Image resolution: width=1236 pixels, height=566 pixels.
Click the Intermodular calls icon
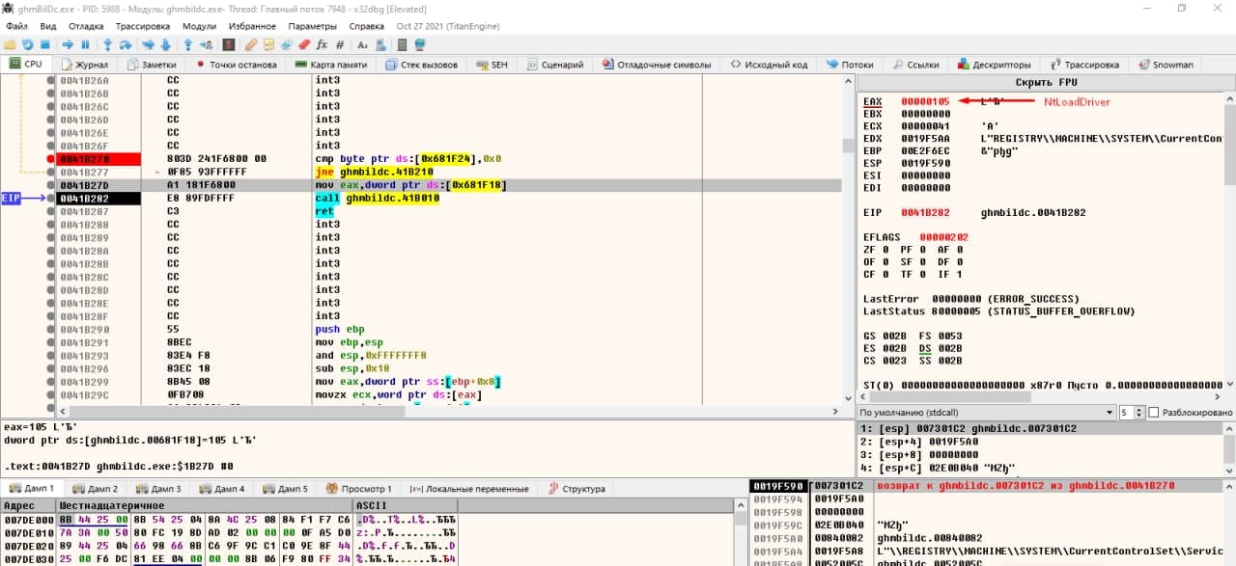coord(380,44)
